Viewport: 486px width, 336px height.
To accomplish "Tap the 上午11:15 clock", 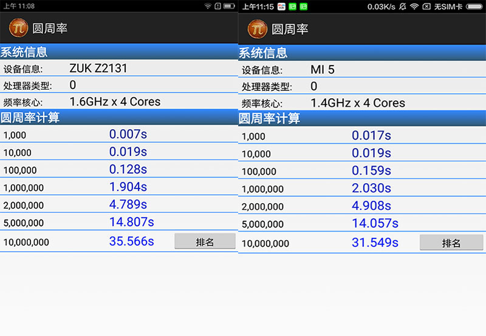I will (258, 7).
